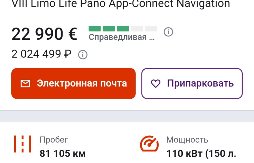The image size is (254, 163).
Task: Click the first green price rating bar
Action: (94, 28)
